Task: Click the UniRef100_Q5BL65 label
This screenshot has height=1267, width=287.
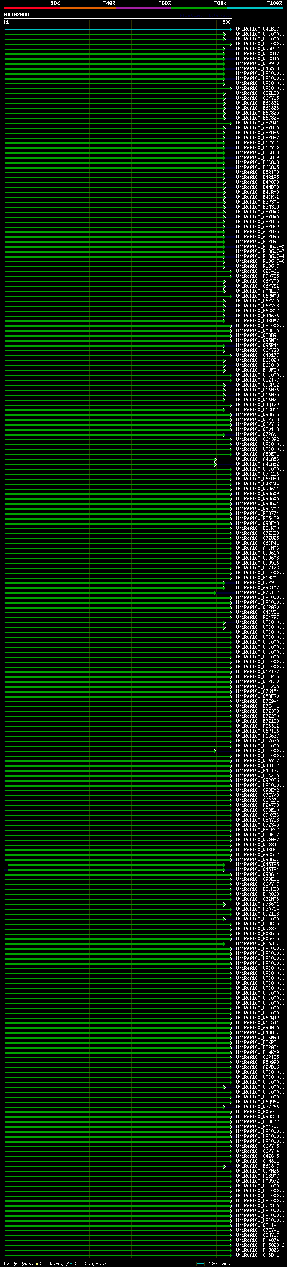Action: pos(257,330)
